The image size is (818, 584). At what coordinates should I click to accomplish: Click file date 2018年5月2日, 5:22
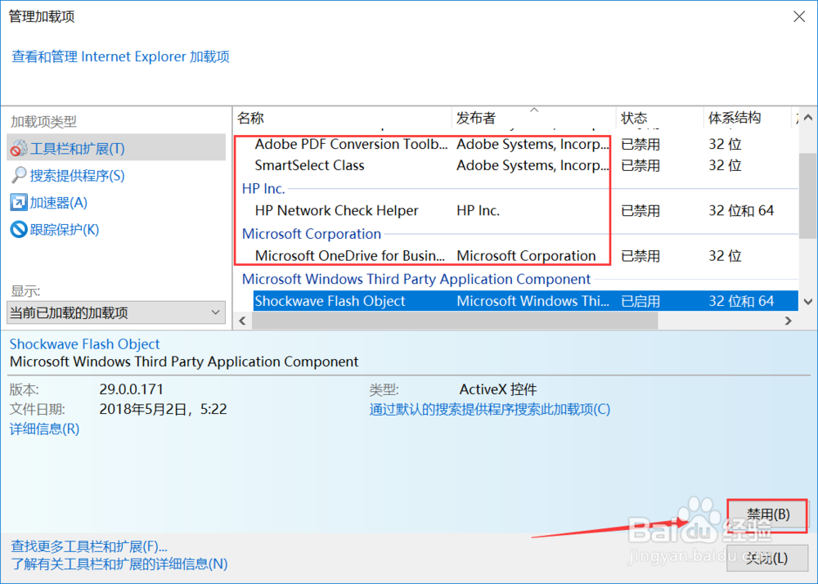tap(164, 409)
